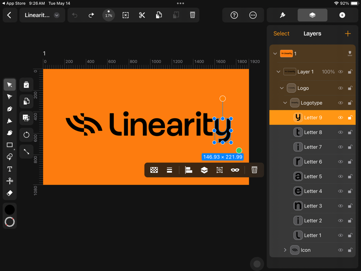
Task: Select the Node (direct selection) tool
Action: tap(10, 96)
